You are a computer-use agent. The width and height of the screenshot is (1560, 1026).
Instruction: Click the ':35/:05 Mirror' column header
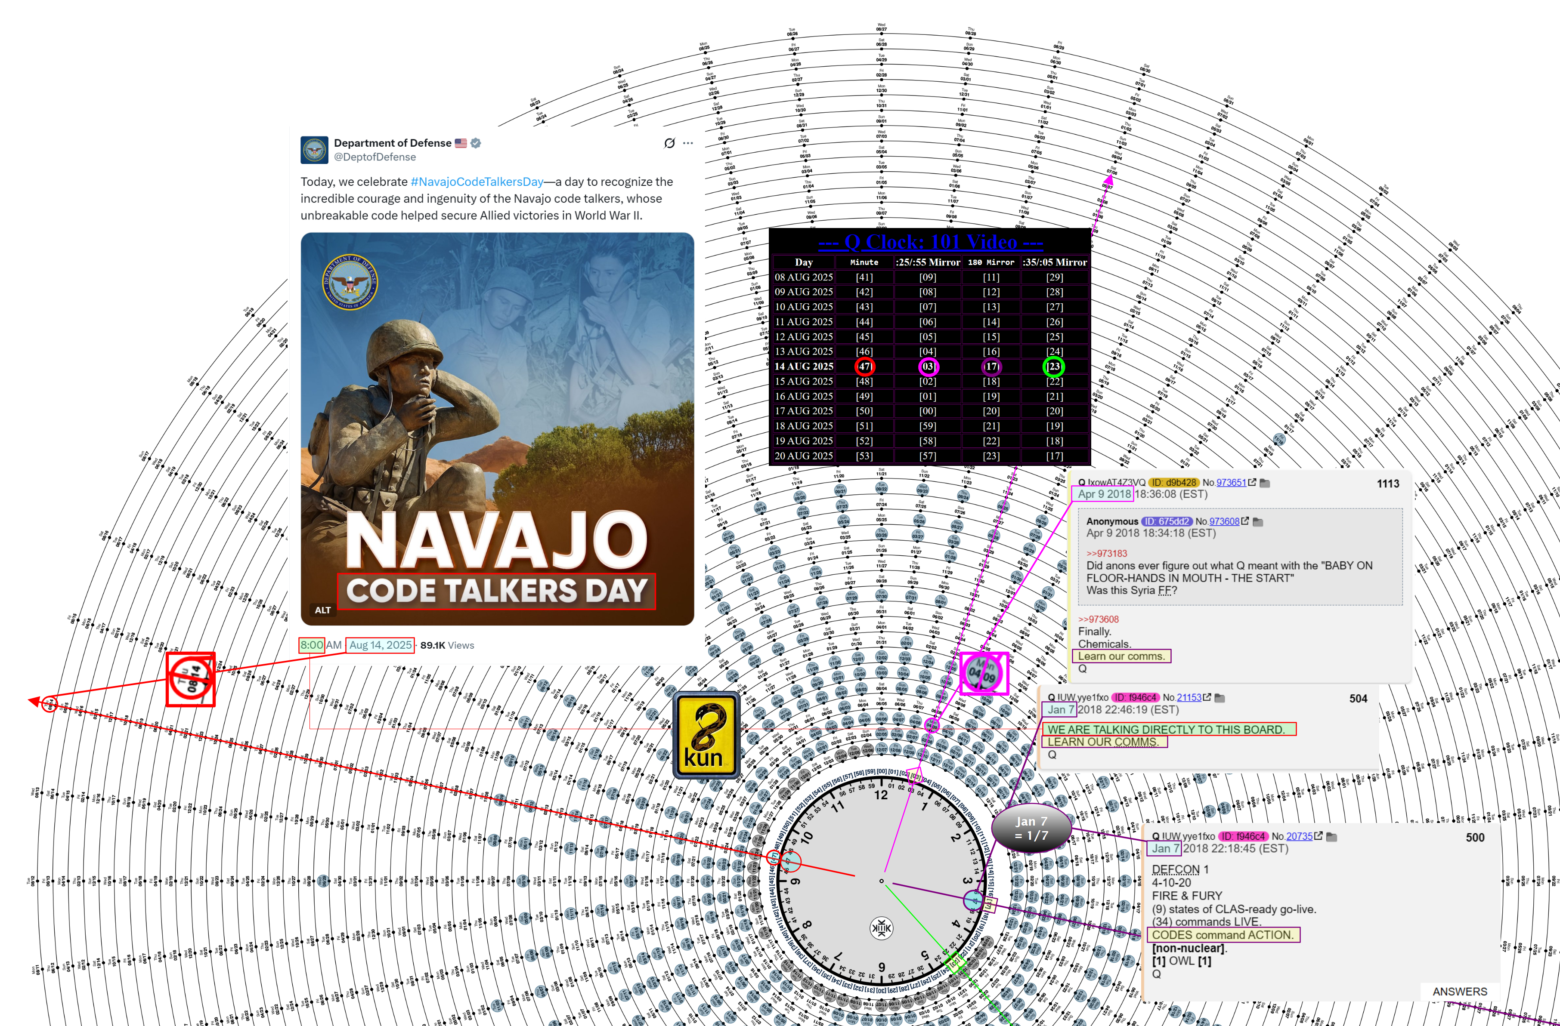(x=1055, y=262)
